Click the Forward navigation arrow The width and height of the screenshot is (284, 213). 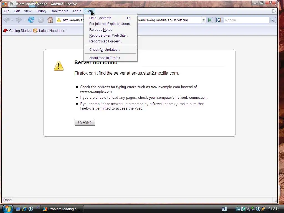tap(19, 20)
